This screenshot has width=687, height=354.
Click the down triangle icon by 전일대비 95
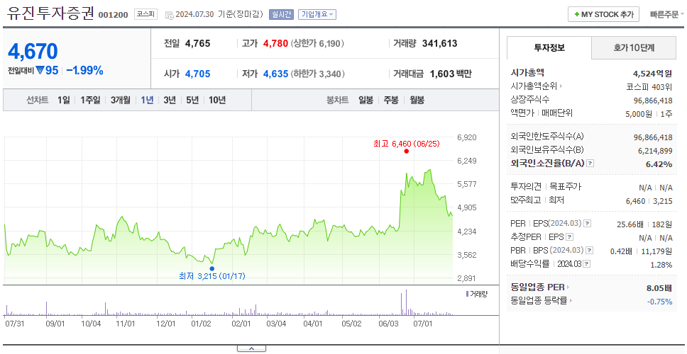(40, 70)
